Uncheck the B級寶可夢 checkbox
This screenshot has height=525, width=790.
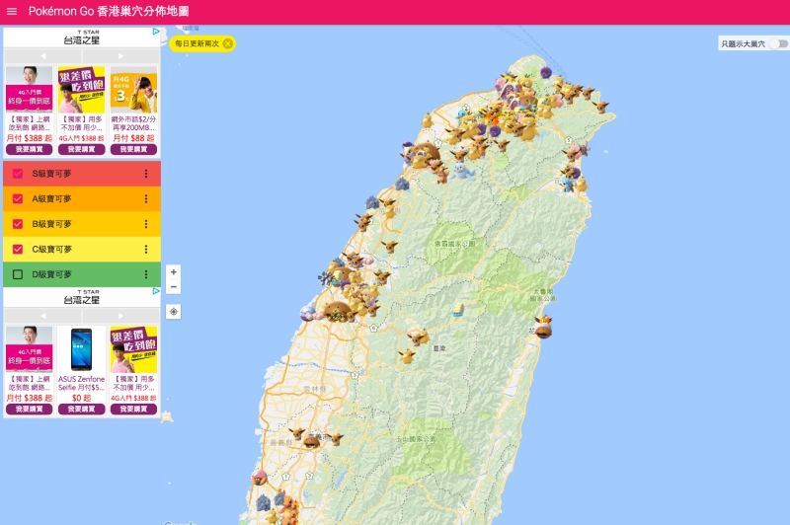(18, 224)
